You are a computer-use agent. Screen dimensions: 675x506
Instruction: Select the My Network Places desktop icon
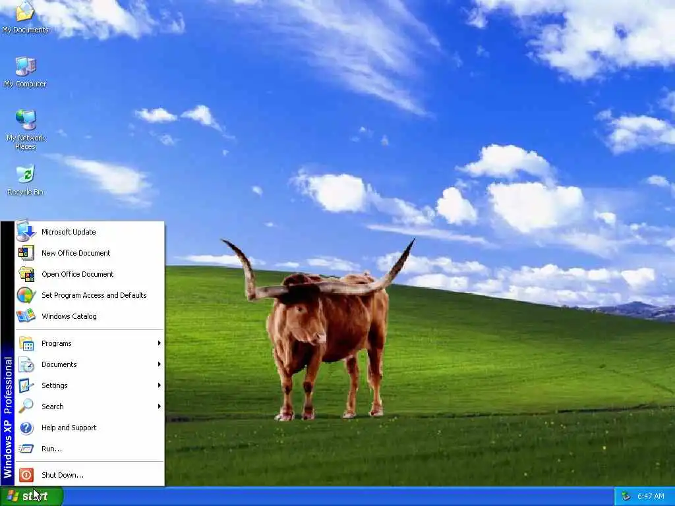[26, 129]
